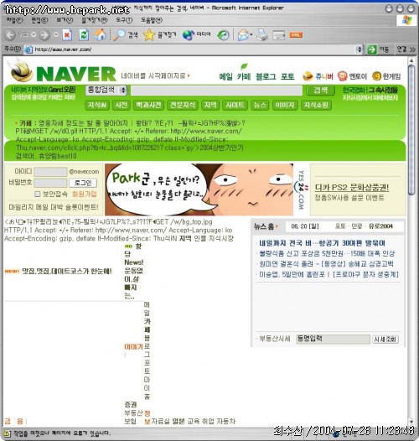Image resolution: width=419 pixels, height=441 pixels.
Task: Enable 보안접속 secure login checkbox
Action: click(38, 194)
